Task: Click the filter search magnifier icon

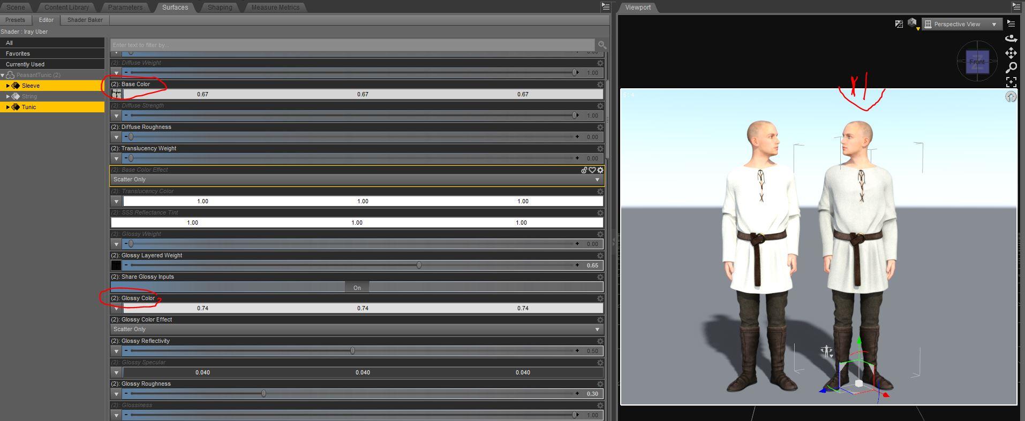Action: coord(602,45)
